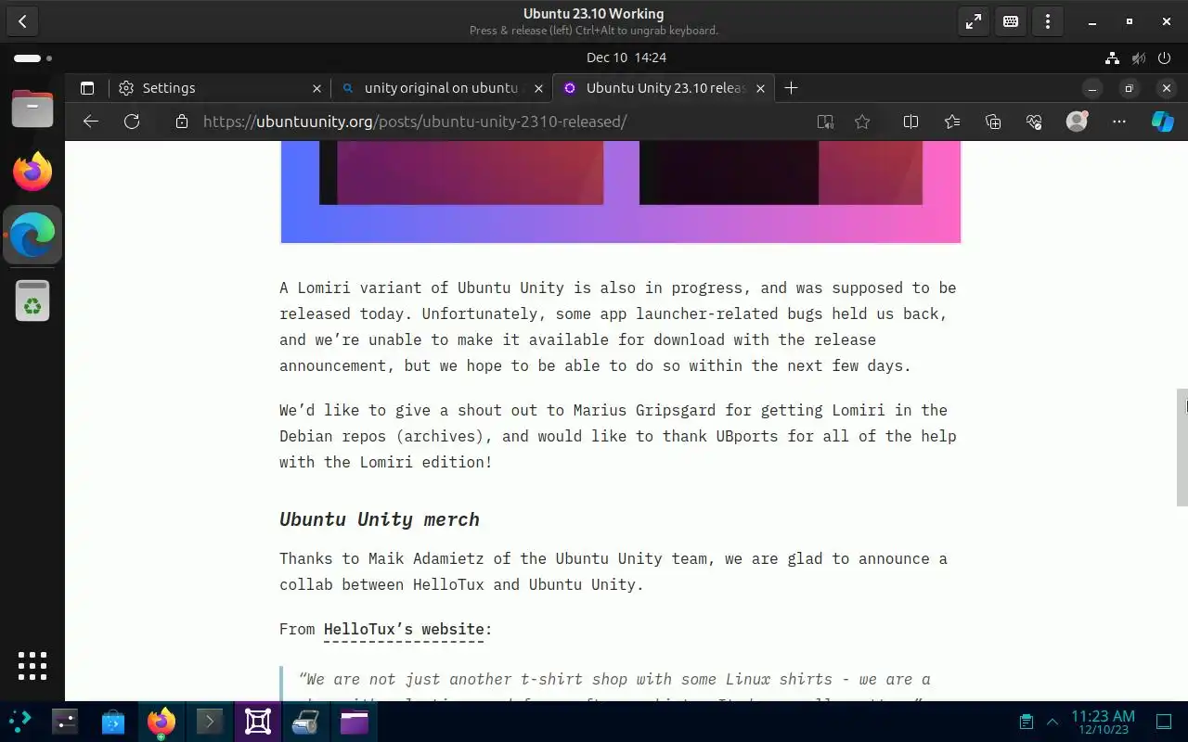The height and width of the screenshot is (742, 1188).
Task: Launch the Discover store from taskbar
Action: click(x=113, y=722)
